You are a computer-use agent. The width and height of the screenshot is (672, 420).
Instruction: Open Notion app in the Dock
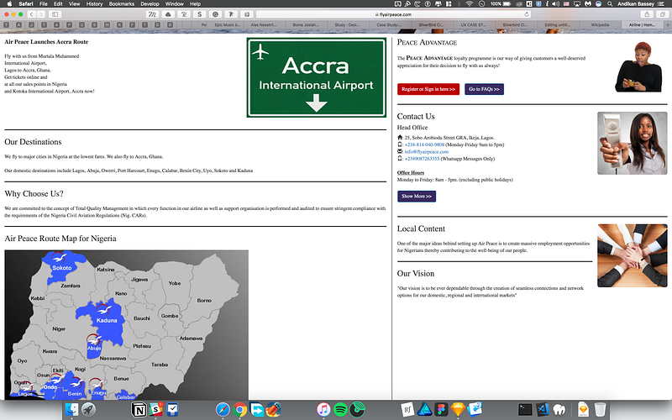139,410
